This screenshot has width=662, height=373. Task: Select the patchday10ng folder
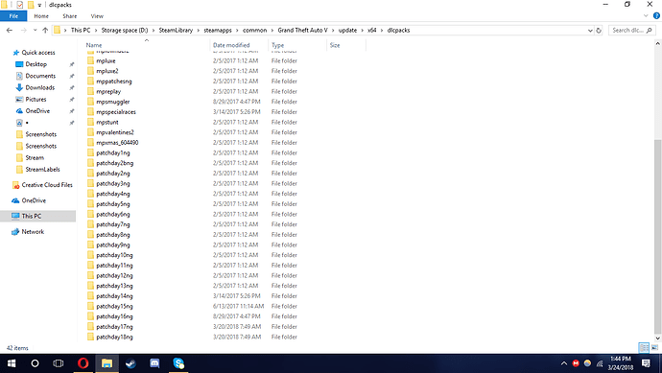click(x=114, y=255)
